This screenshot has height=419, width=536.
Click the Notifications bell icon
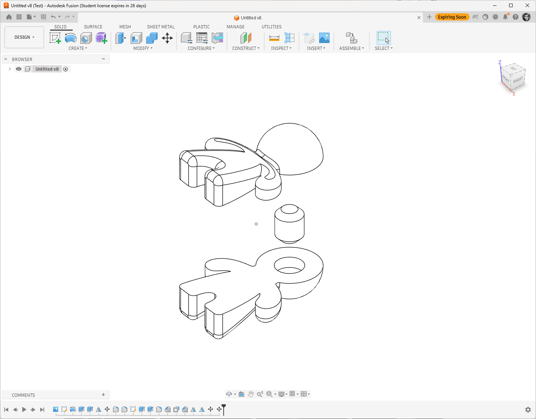click(505, 17)
